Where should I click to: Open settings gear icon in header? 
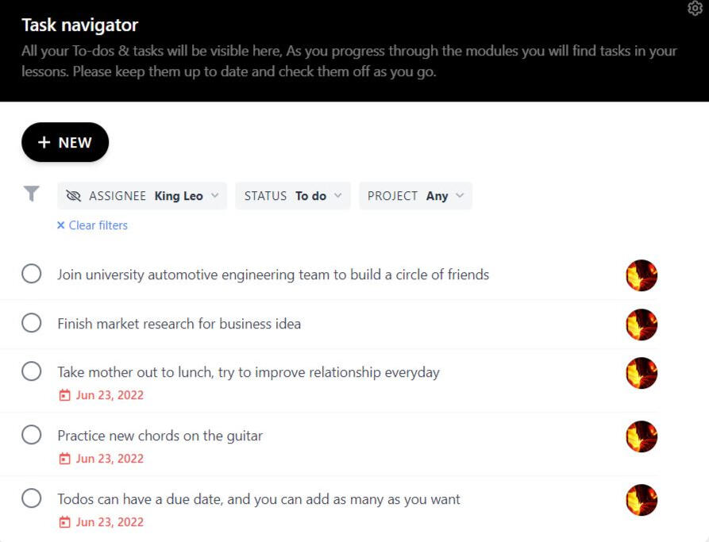[x=695, y=8]
